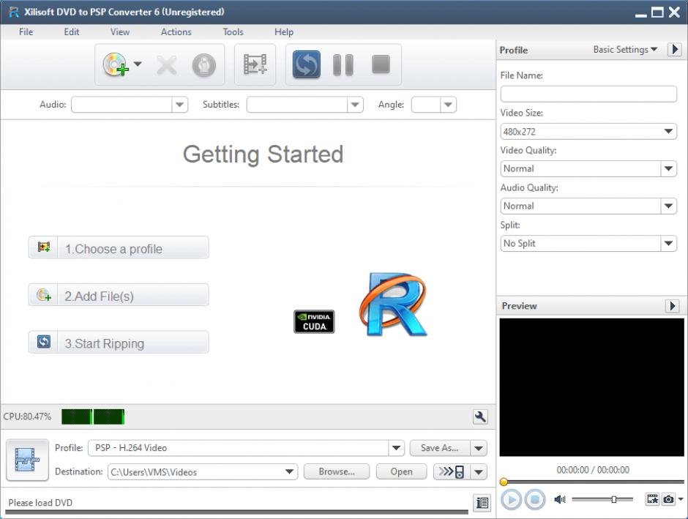Open the Basic Settings dropdown
688x519 pixels.
(x=625, y=50)
